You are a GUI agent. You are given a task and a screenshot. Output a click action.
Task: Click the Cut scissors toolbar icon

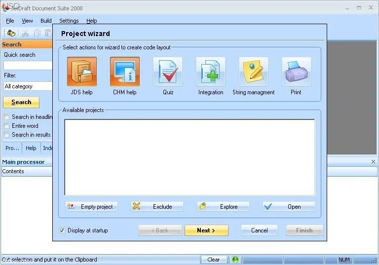(x=25, y=33)
